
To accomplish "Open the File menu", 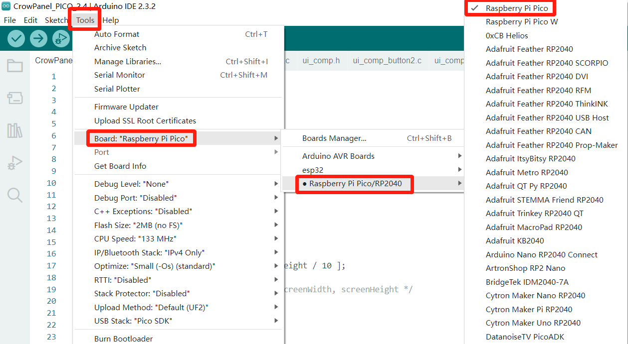I will pyautogui.click(x=10, y=20).
